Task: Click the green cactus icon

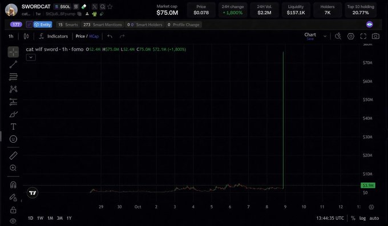Action: click(x=94, y=14)
